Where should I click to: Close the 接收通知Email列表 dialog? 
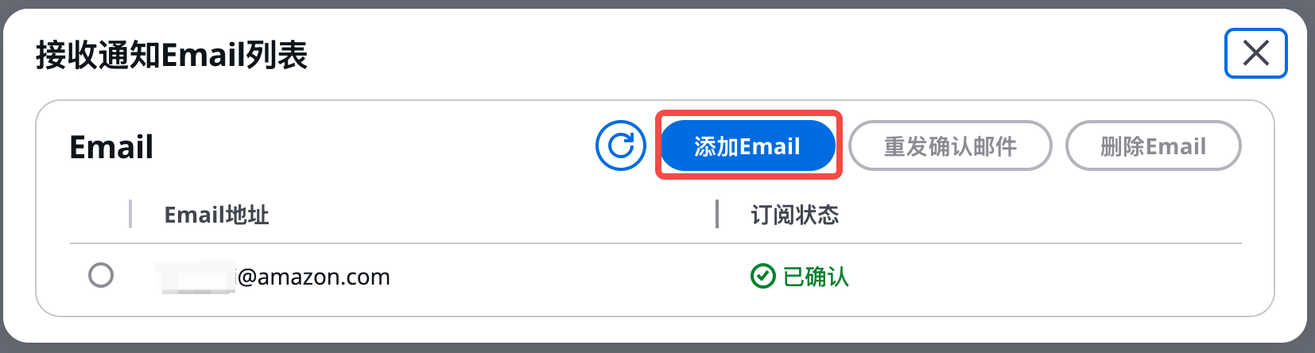[x=1255, y=53]
